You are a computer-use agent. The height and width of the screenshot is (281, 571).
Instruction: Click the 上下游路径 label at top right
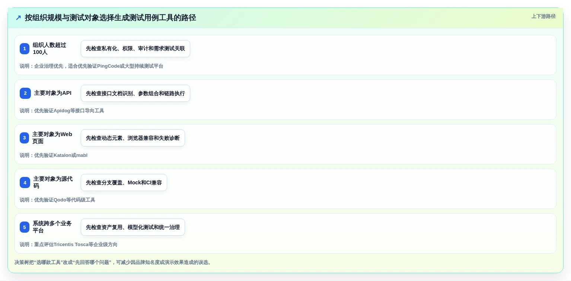[x=543, y=16]
